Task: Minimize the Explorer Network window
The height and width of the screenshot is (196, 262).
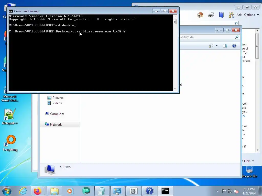Action: click(x=219, y=30)
